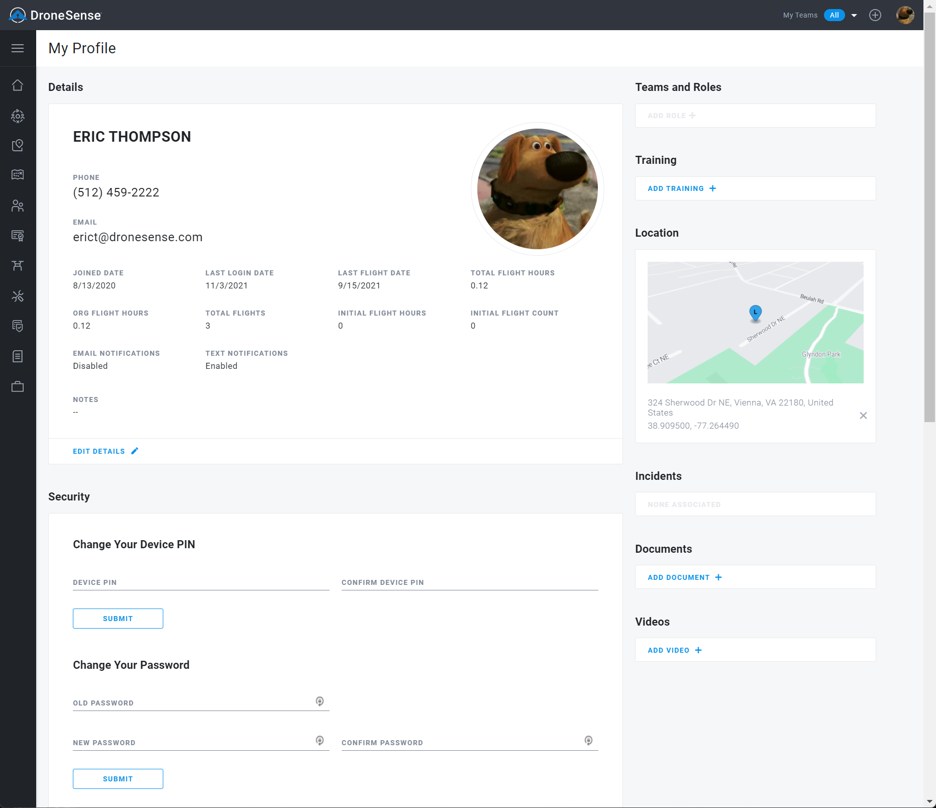Screen dimensions: 936x808
Task: Click the DroneSense logo
Action: (55, 15)
